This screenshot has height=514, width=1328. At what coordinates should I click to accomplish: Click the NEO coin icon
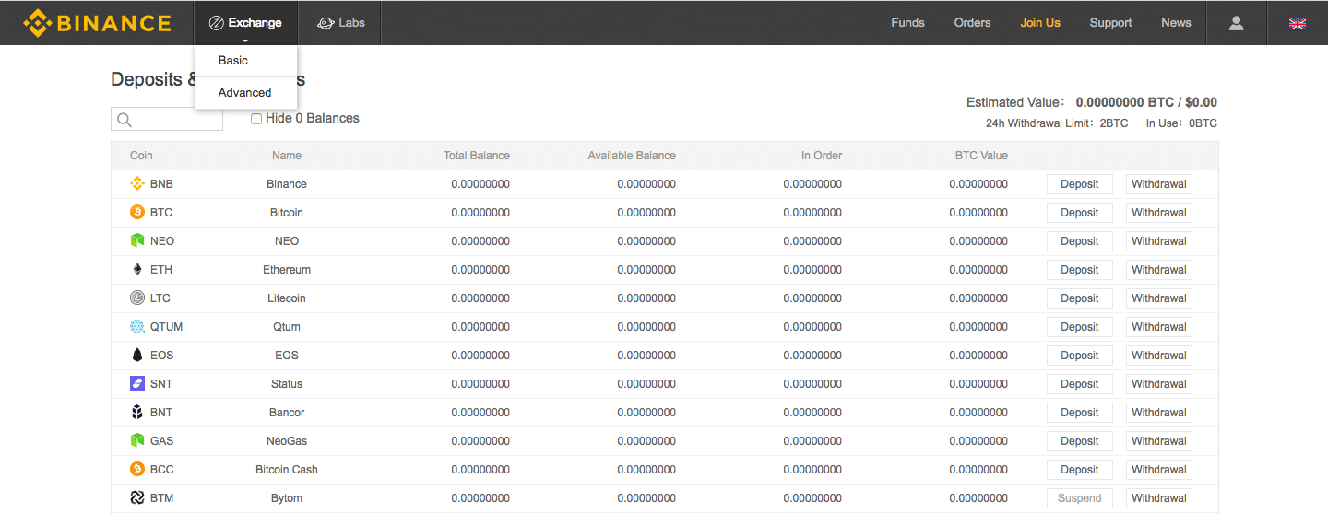pyautogui.click(x=137, y=241)
